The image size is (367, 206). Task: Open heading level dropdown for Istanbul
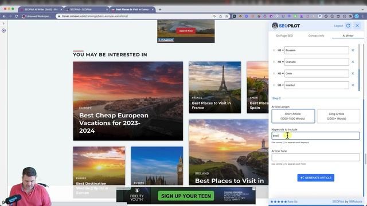pyautogui.click(x=280, y=85)
